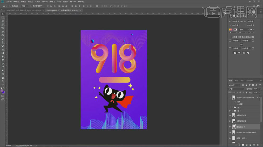Toggle the drop shadow (投影) effect eye
Screen dimensions: 263x147
pos(237,104)
